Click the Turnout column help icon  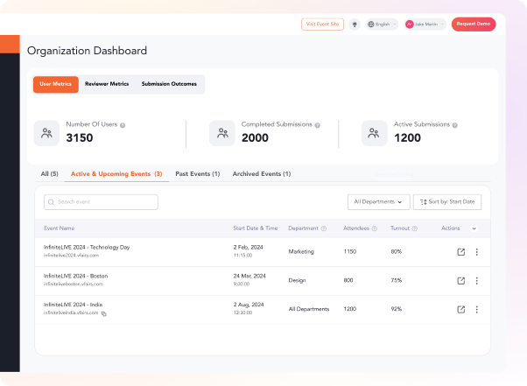point(415,228)
